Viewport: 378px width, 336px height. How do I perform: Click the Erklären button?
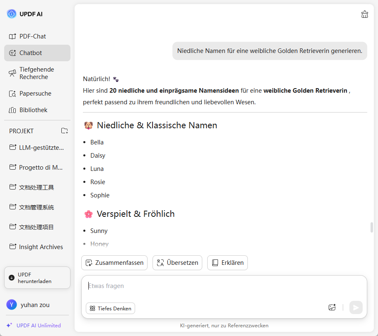click(x=228, y=263)
